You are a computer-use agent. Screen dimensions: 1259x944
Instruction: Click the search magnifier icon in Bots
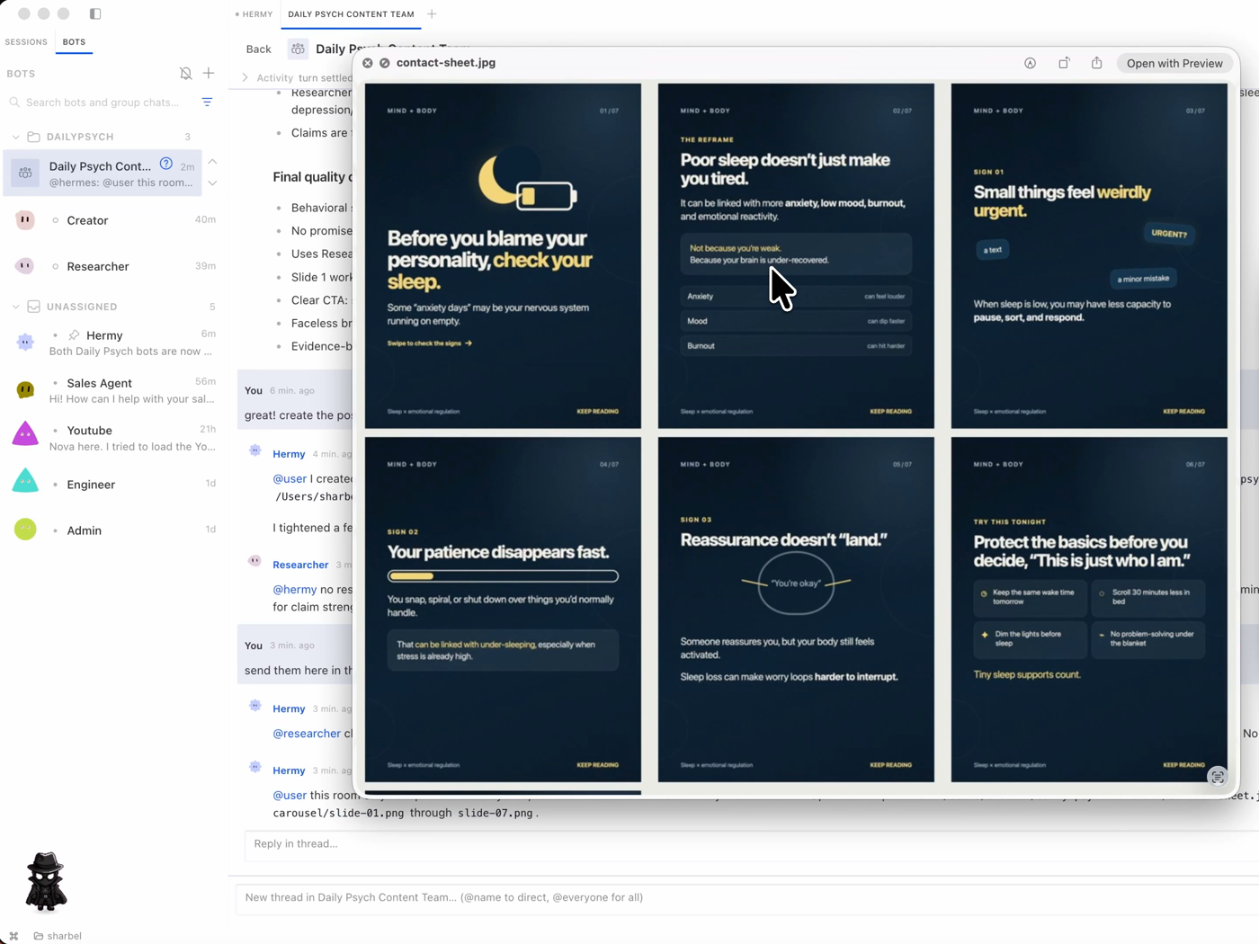(x=14, y=102)
